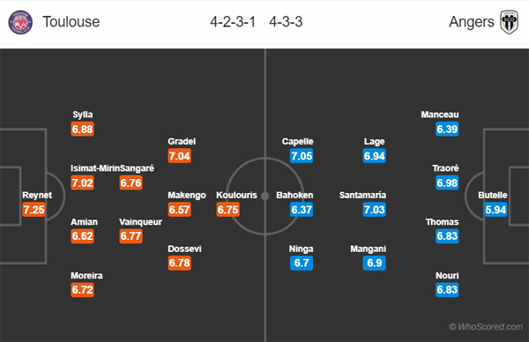Open the WhoScored.com watermark link
529x342 pixels.
point(486,326)
